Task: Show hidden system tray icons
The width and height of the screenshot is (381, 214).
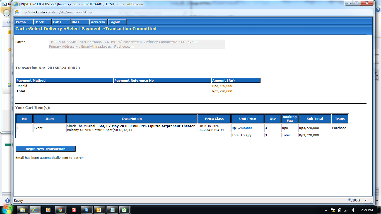Action: [x=326, y=210]
